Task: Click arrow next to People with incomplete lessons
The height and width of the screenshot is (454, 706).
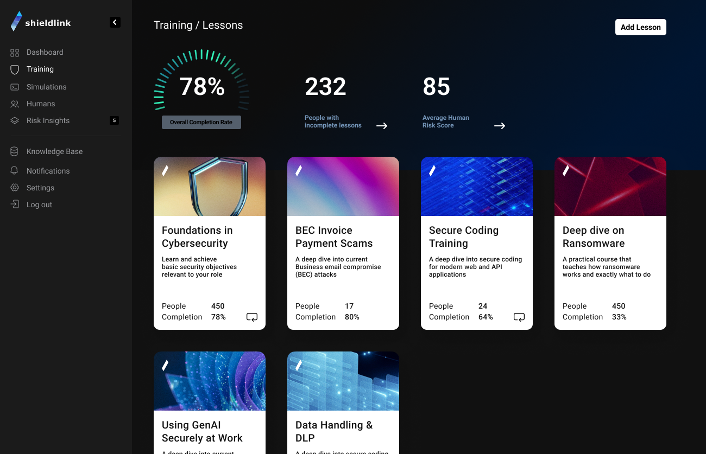Action: coord(382,126)
